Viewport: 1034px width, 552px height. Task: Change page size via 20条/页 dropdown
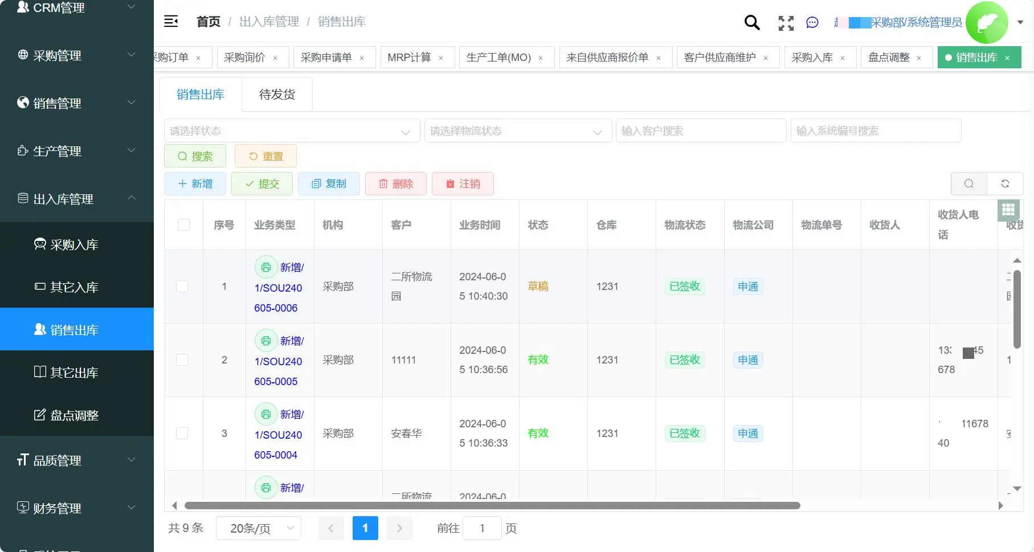pos(258,528)
